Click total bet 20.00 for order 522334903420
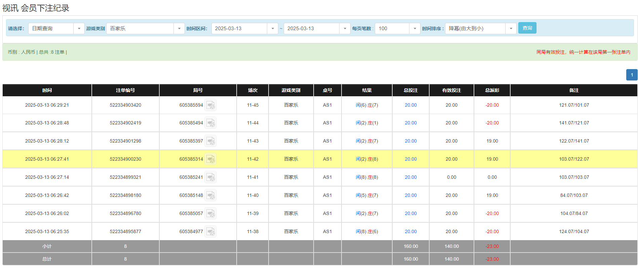Screen dimensions: 638x270 (410, 105)
